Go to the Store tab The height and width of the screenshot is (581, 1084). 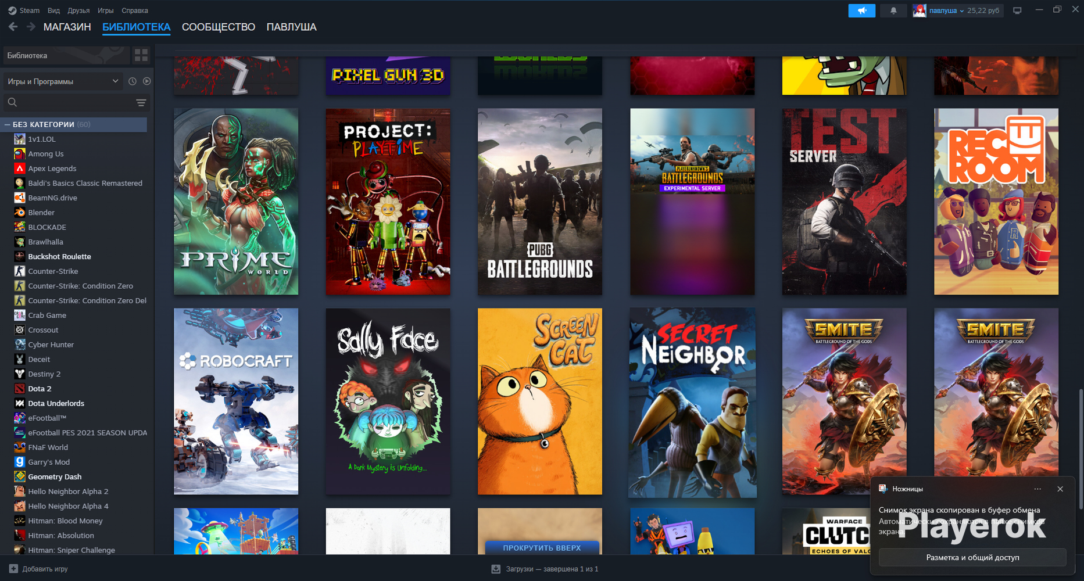pyautogui.click(x=67, y=27)
